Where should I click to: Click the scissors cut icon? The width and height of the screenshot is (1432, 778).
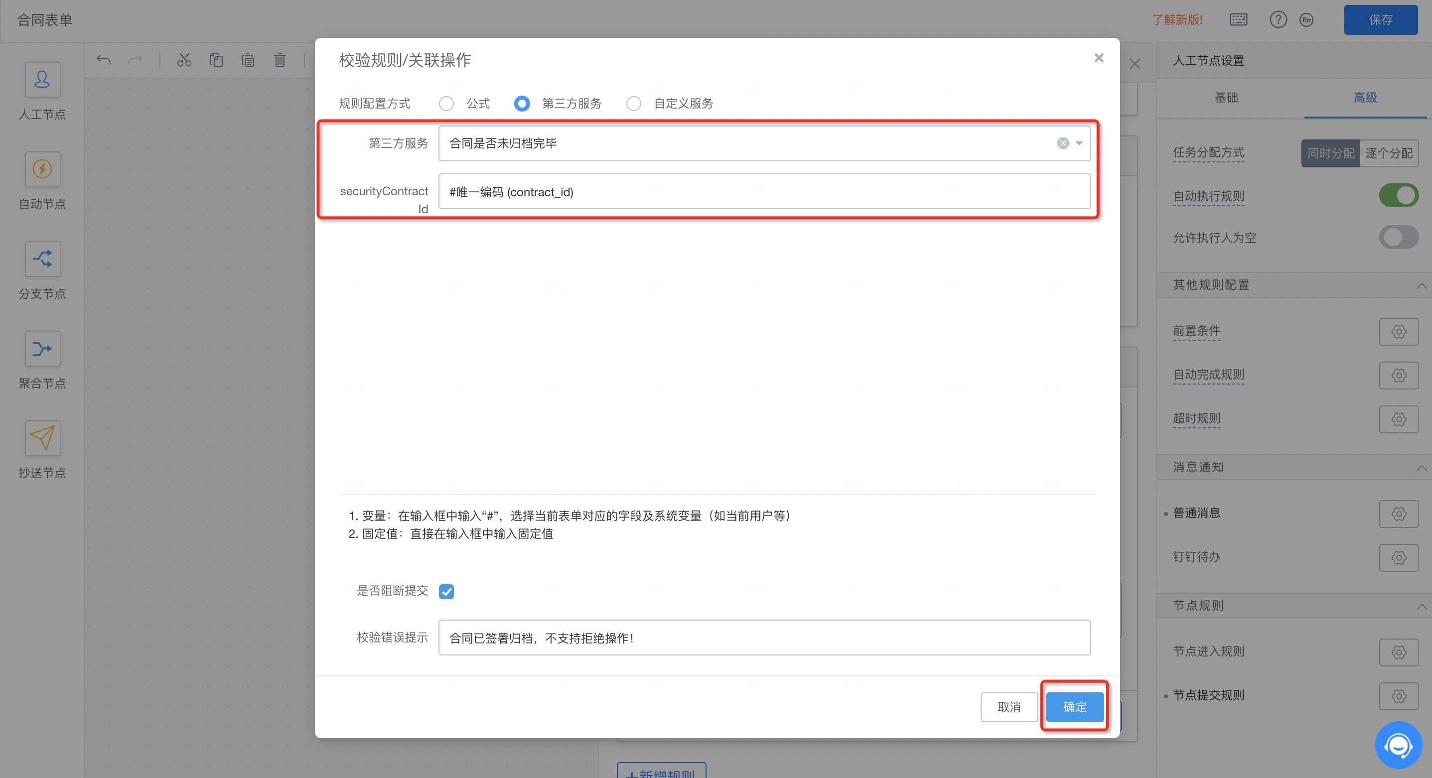pos(184,59)
